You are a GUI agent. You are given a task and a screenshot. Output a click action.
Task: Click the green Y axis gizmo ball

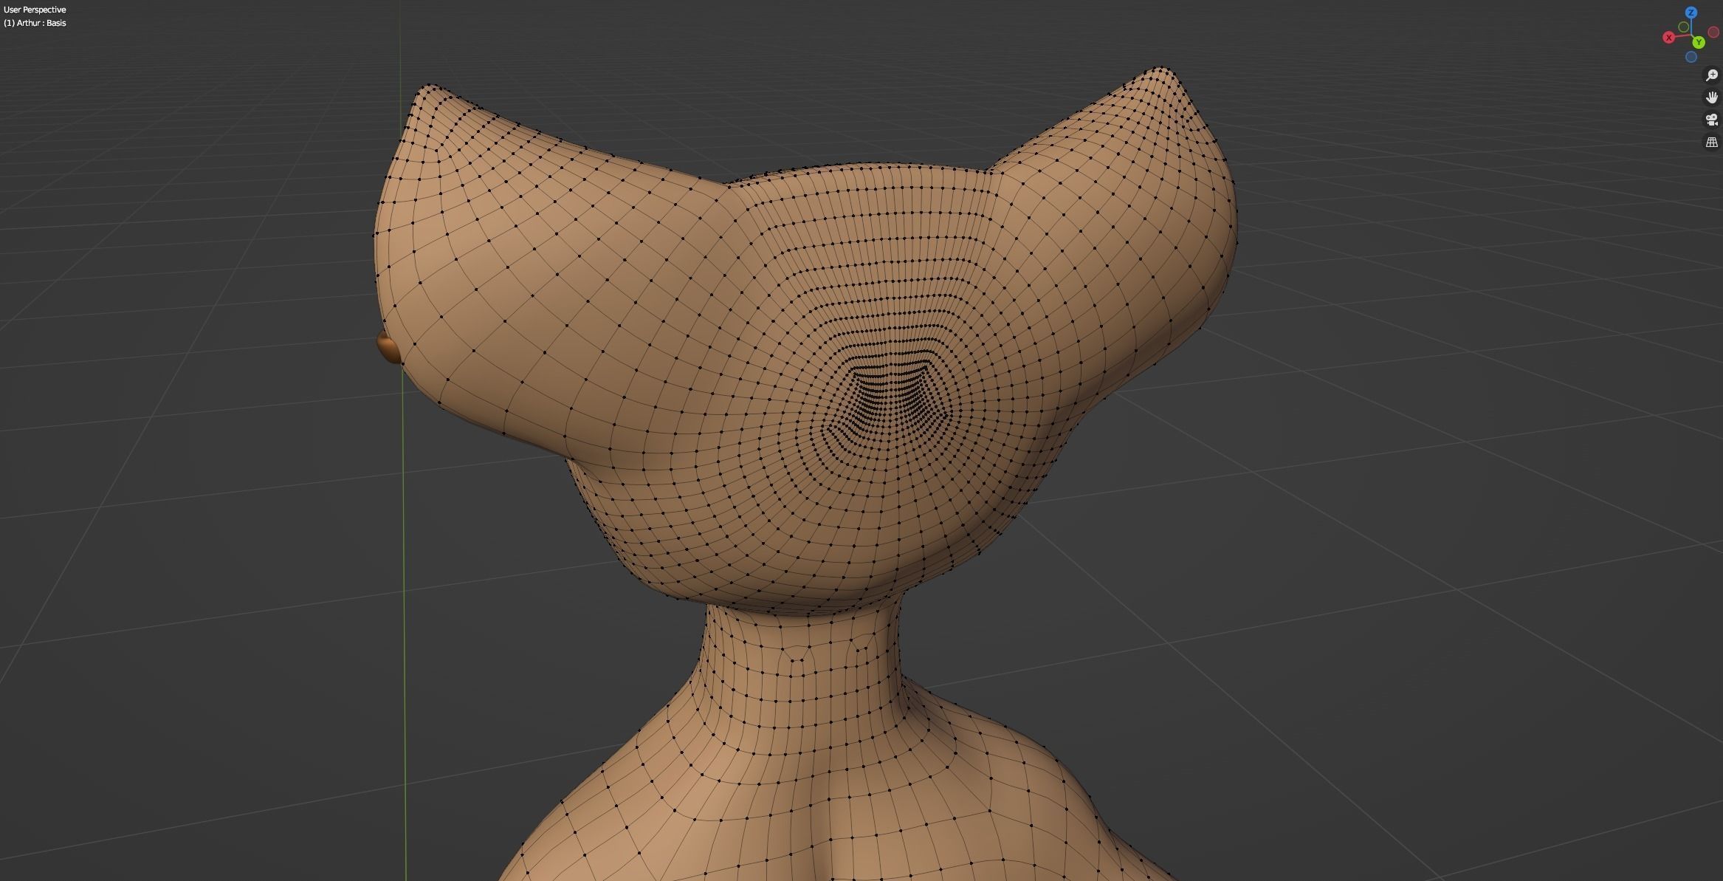pyautogui.click(x=1699, y=43)
